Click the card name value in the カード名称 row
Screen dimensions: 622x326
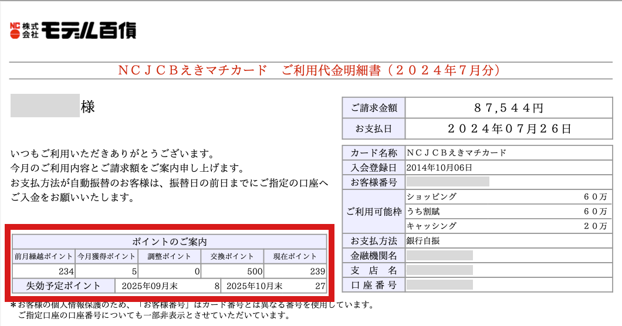[457, 152]
